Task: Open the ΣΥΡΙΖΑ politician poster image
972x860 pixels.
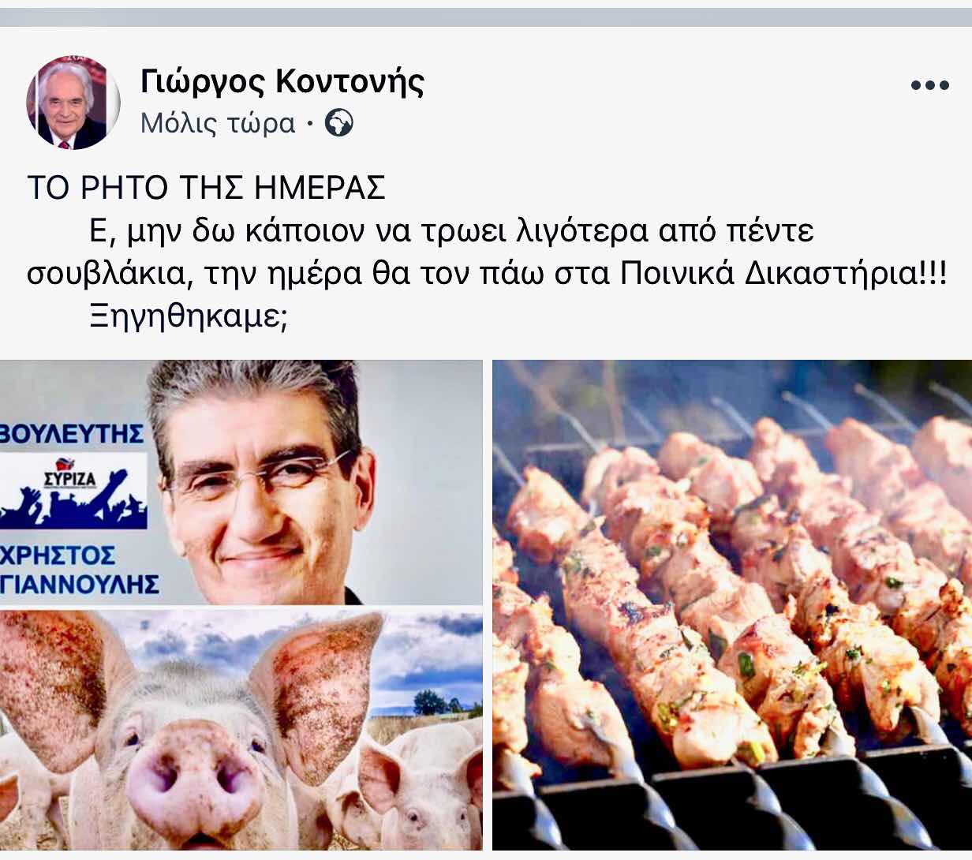Action: (241, 483)
